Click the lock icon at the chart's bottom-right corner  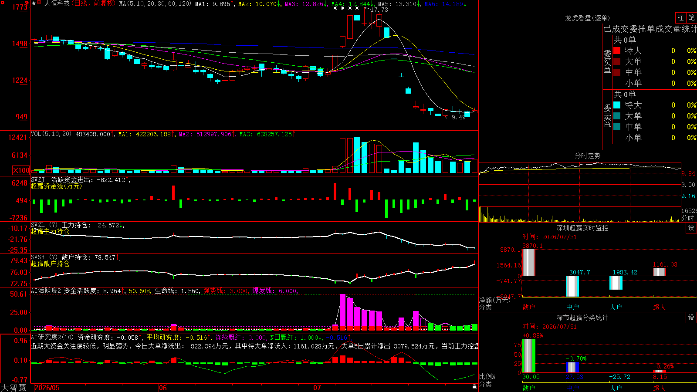tap(474, 386)
